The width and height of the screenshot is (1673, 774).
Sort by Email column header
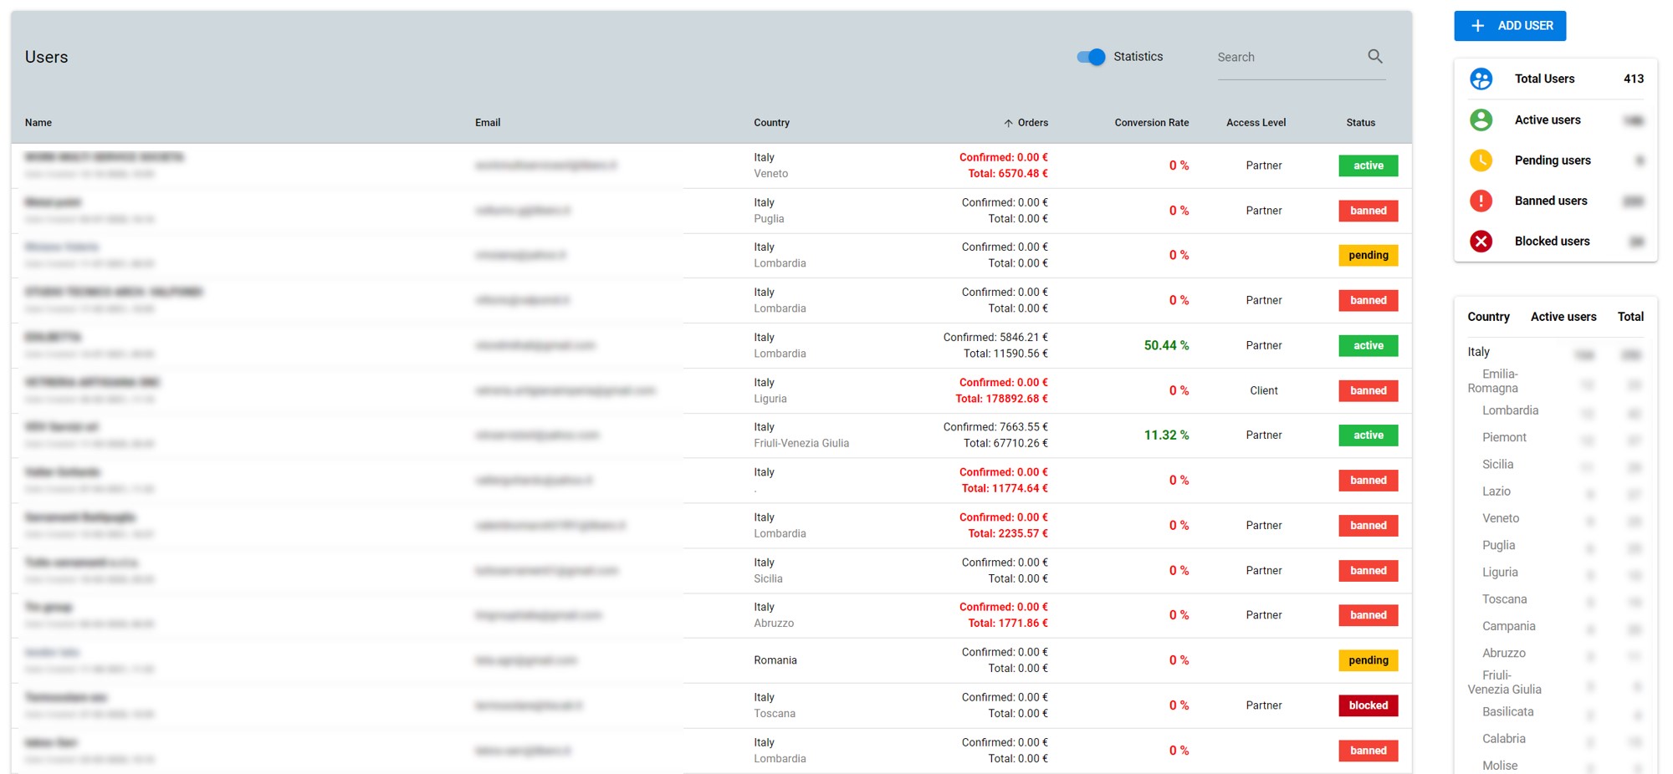click(x=488, y=123)
